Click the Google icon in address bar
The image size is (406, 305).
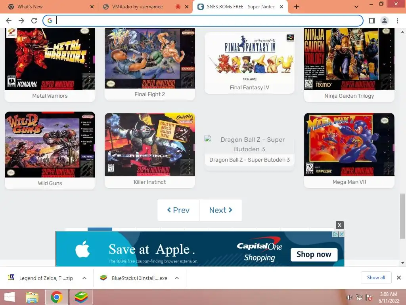pyautogui.click(x=50, y=21)
